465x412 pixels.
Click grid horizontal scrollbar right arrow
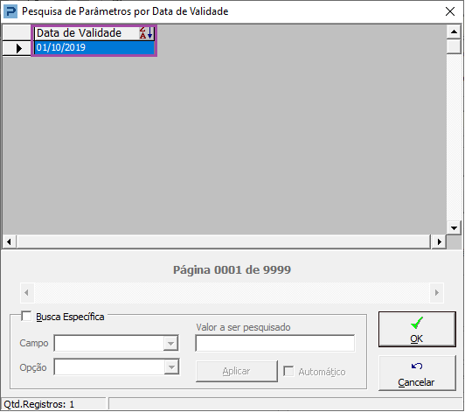[439, 242]
